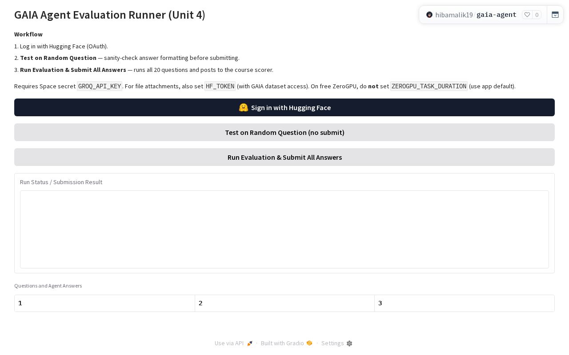The width and height of the screenshot is (569, 355).
Task: Click the hibamalik19 profile avatar icon
Action: click(429, 15)
